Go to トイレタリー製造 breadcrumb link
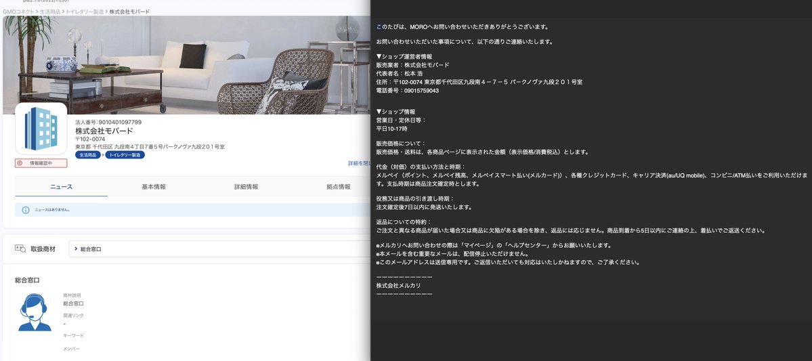The height and width of the screenshot is (361, 812). pyautogui.click(x=85, y=11)
